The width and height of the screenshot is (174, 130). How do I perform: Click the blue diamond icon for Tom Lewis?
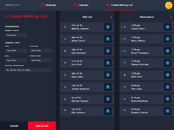click(x=168, y=87)
